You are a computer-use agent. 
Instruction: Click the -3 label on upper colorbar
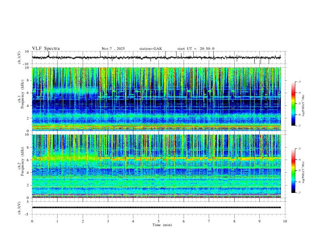click(x=299, y=81)
